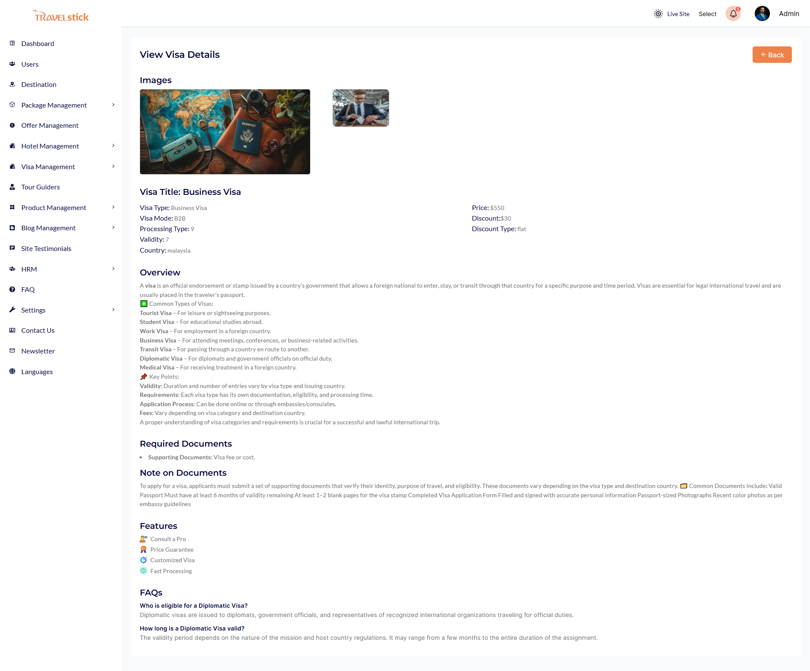810x671 pixels.
Task: Click the Visa Mode value B2B
Action: [180, 218]
